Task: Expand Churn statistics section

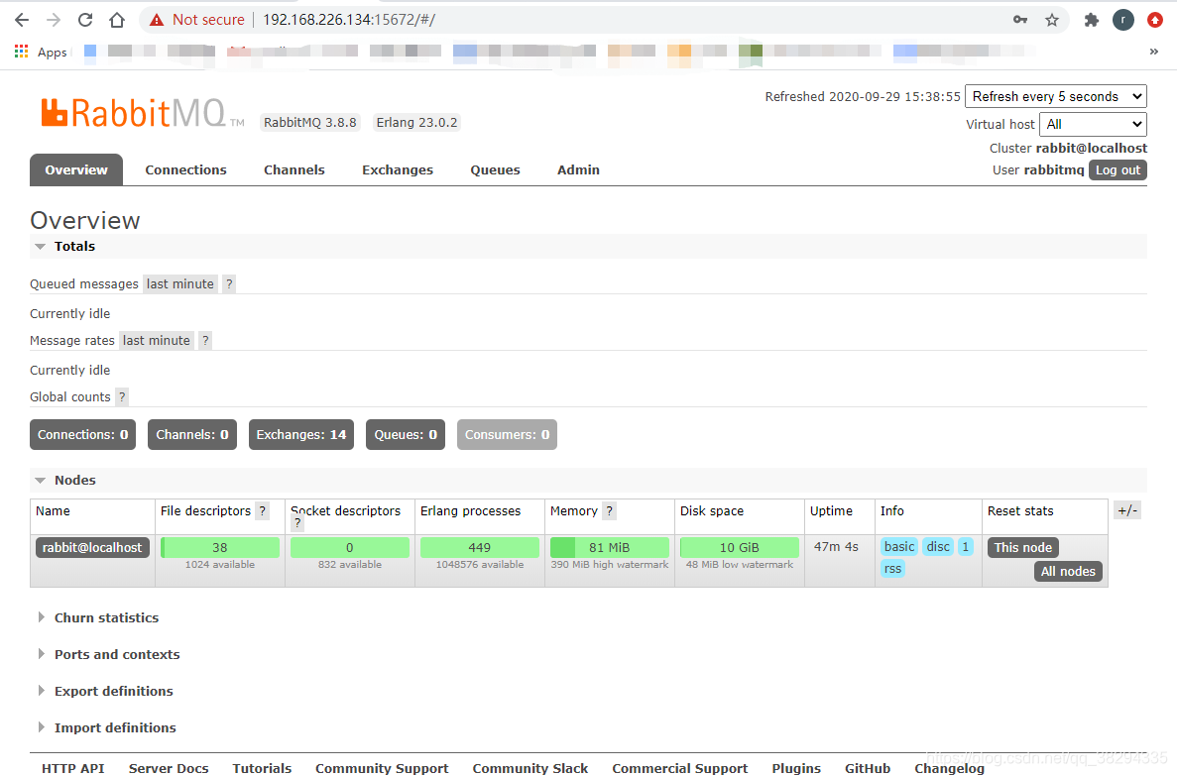Action: 97,617
